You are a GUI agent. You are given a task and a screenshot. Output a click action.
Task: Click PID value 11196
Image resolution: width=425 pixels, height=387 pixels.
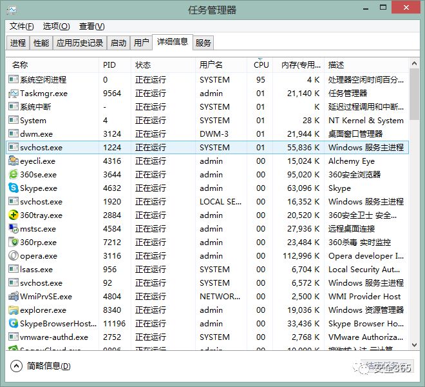114,323
